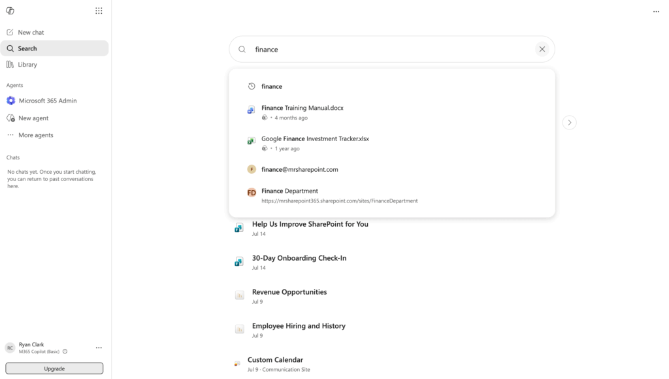Open the info icon beside M365 Copilot (Basic)
The width and height of the screenshot is (669, 379).
click(x=65, y=352)
